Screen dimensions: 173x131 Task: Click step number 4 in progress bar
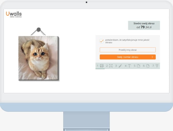(x=125, y=66)
